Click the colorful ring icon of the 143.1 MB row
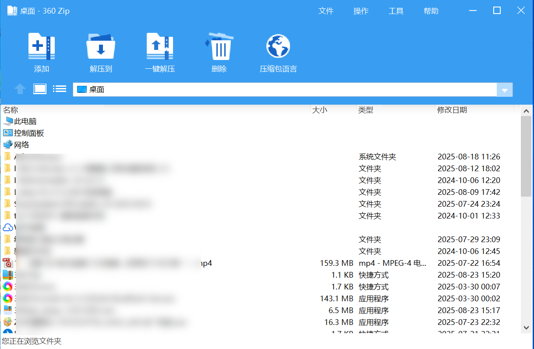This screenshot has height=349, width=534. point(8,299)
